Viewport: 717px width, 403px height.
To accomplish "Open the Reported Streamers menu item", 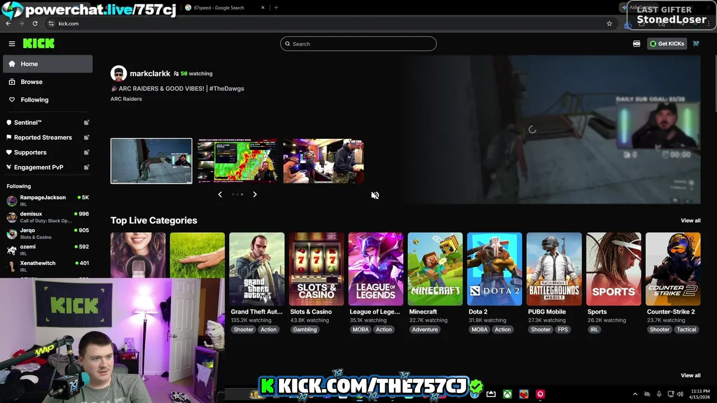I will coord(48,137).
